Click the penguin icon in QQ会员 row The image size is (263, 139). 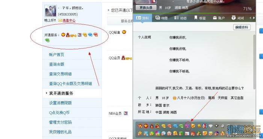tap(123, 58)
